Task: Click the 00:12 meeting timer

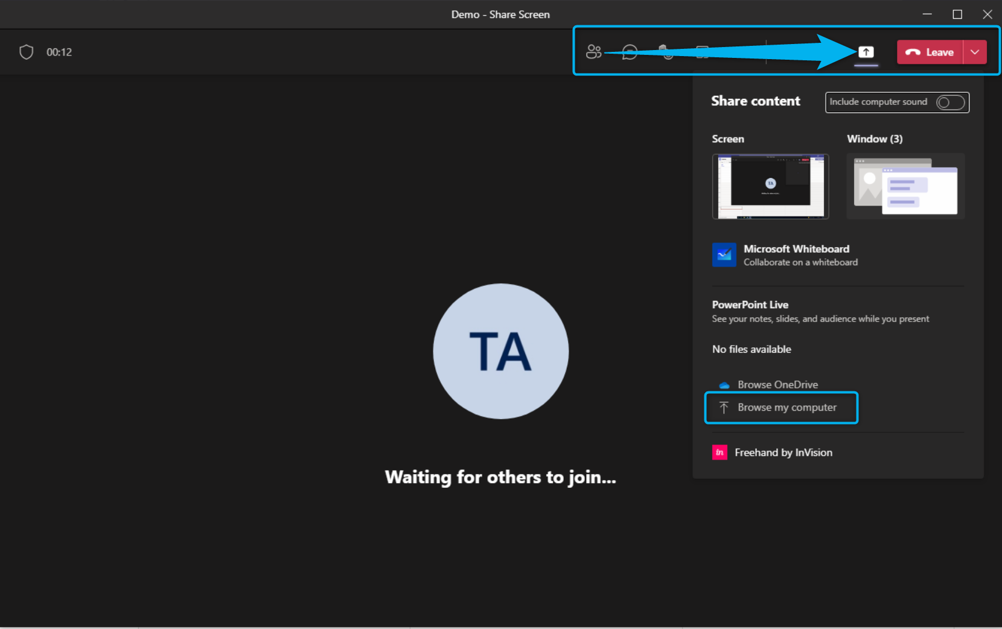Action: (x=59, y=52)
